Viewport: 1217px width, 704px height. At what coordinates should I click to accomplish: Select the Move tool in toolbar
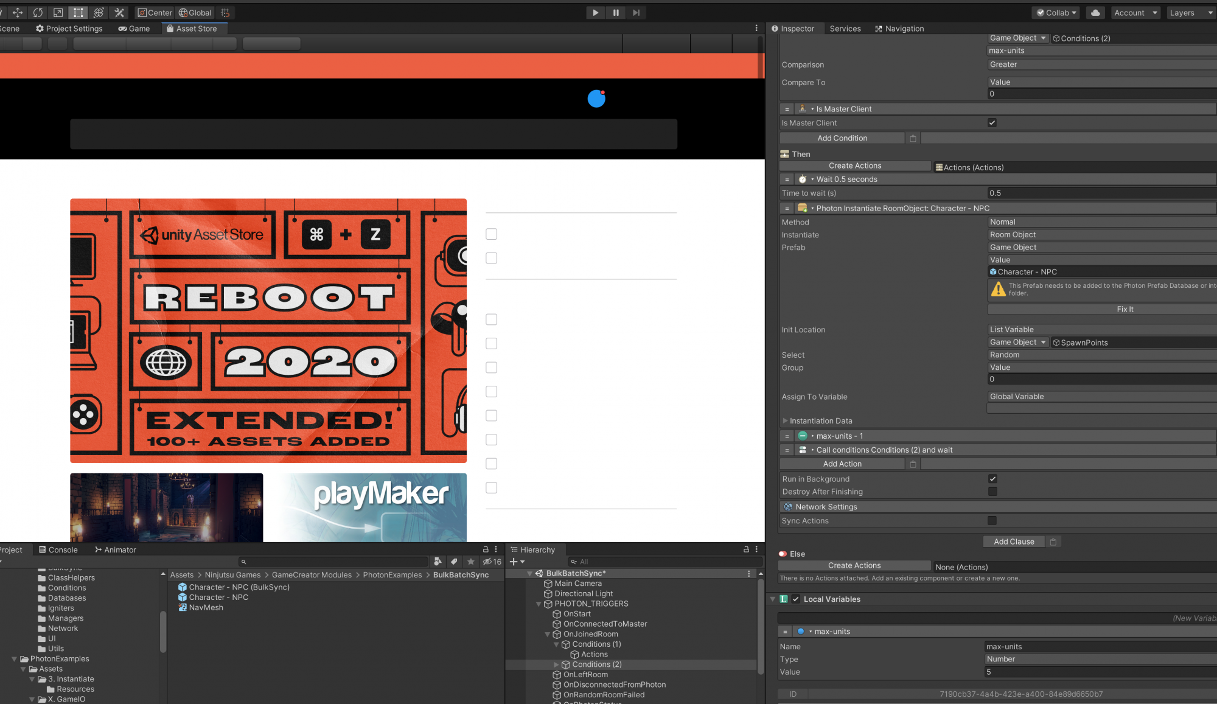(18, 13)
